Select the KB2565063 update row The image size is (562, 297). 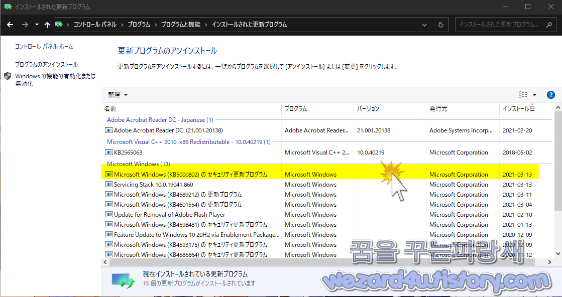320,153
